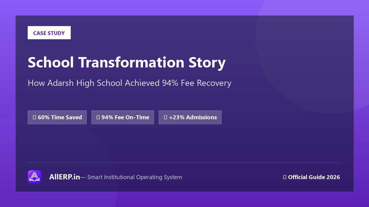Click the AllERP book logo icon
This screenshot has height=207, width=369.
click(34, 177)
